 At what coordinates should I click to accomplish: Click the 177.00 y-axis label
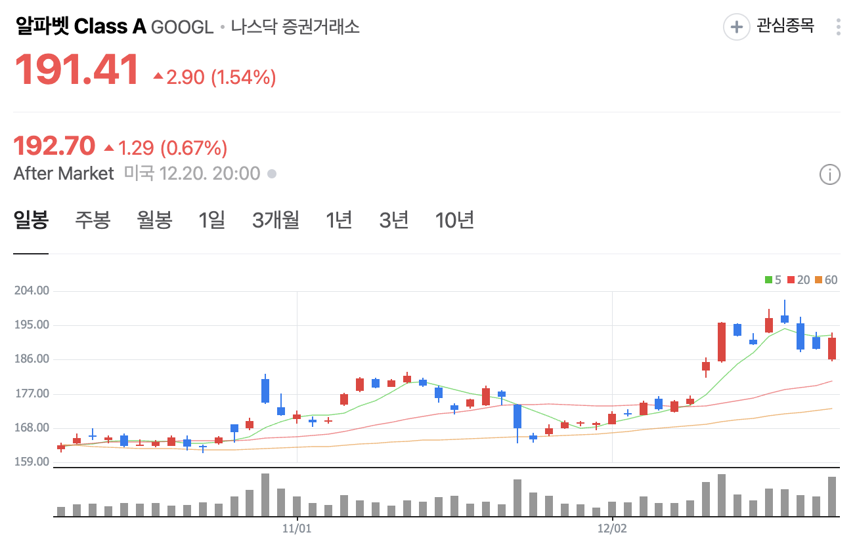32,393
